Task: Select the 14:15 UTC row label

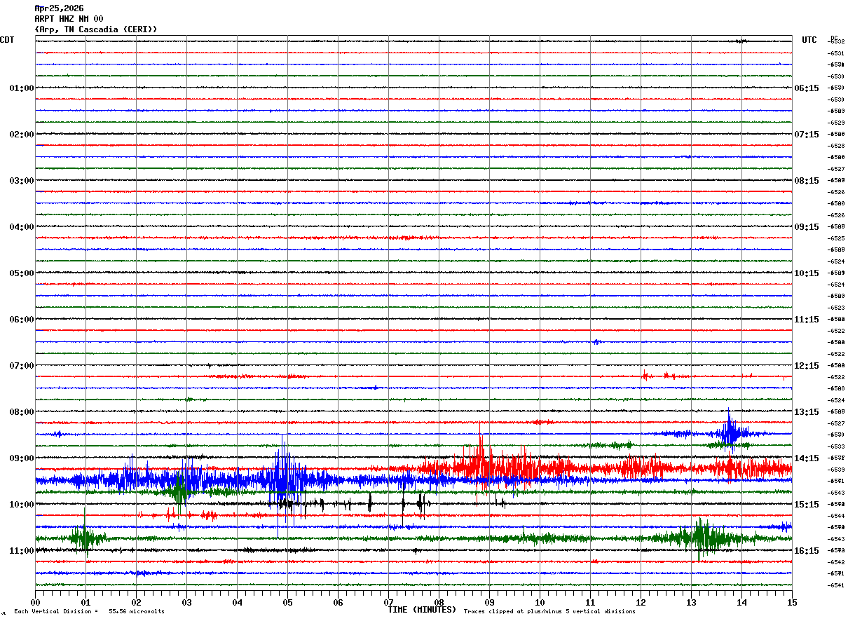Action: [806, 458]
